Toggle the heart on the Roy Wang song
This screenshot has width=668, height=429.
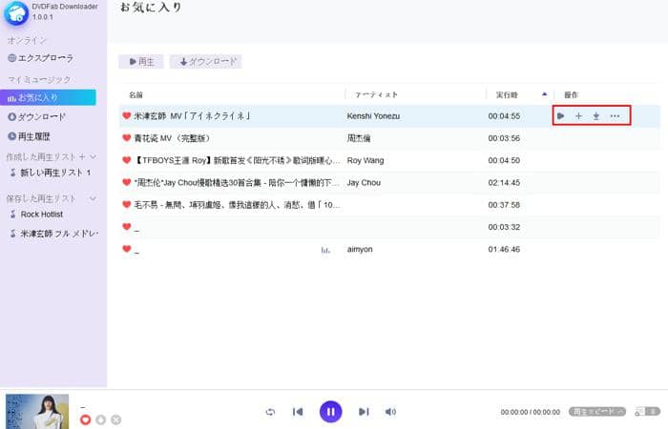pyautogui.click(x=126, y=160)
